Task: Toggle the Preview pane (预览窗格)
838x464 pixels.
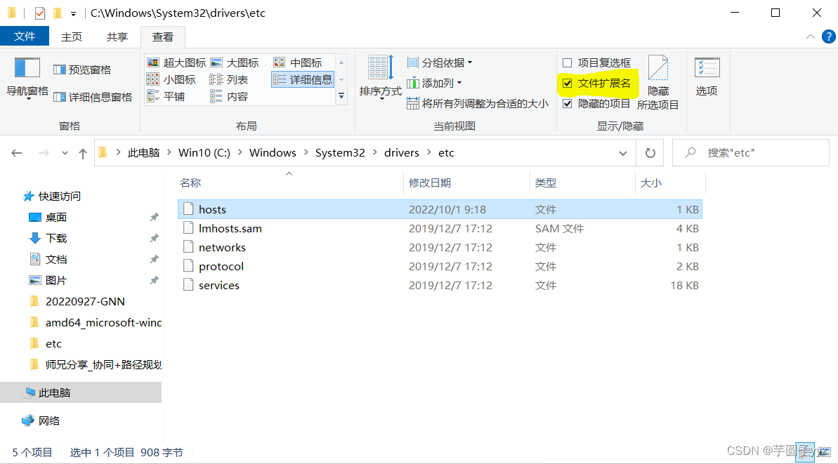Action: 82,70
